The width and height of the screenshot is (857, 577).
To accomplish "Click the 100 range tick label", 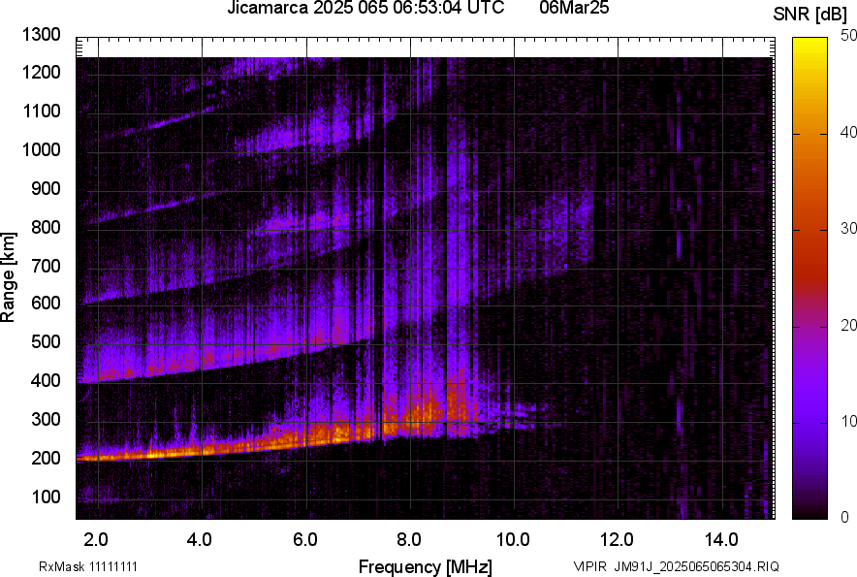I will (x=44, y=497).
